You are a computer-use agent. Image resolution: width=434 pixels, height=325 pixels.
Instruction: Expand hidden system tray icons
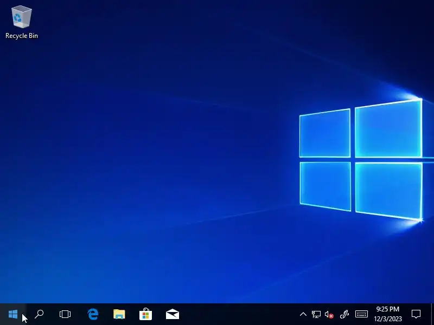click(303, 314)
